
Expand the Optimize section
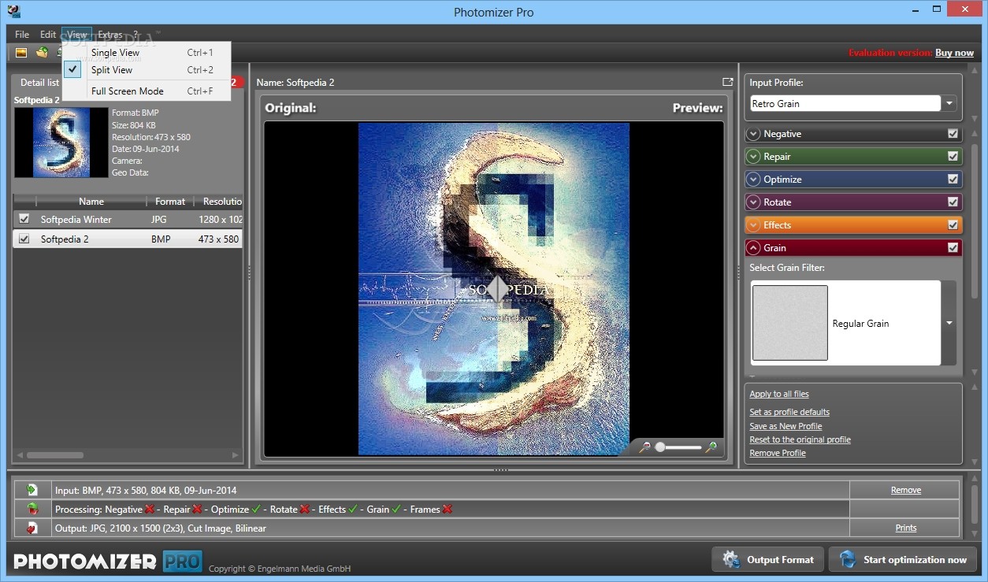(x=754, y=180)
